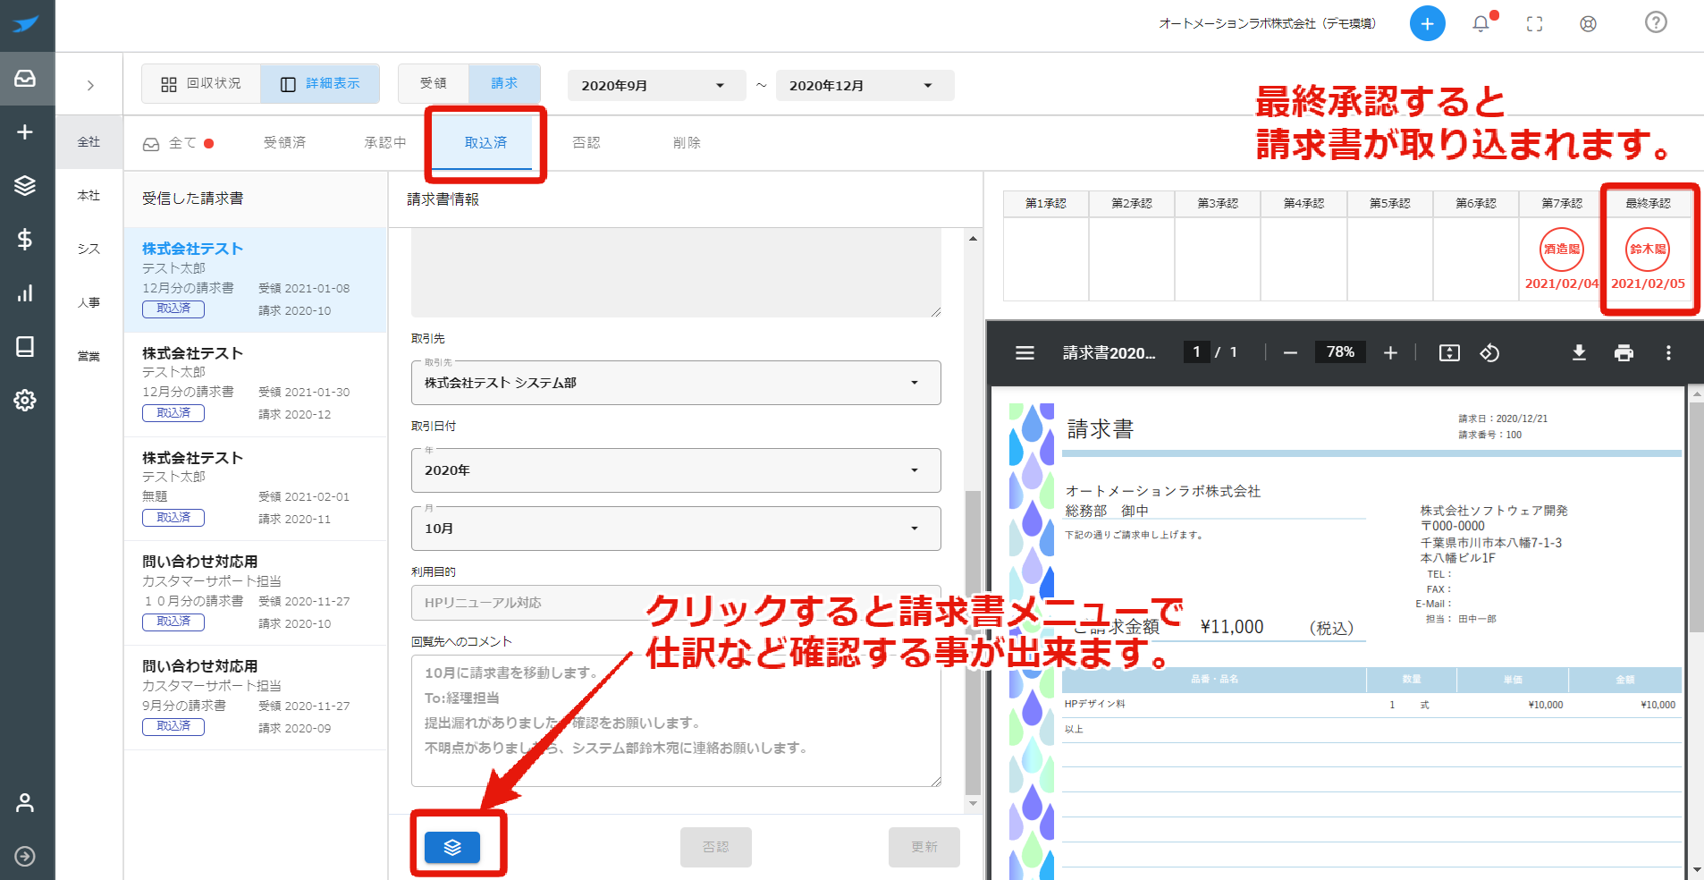The image size is (1704, 880).
Task: Open the bar chart icon in sidebar
Action: click(x=25, y=293)
